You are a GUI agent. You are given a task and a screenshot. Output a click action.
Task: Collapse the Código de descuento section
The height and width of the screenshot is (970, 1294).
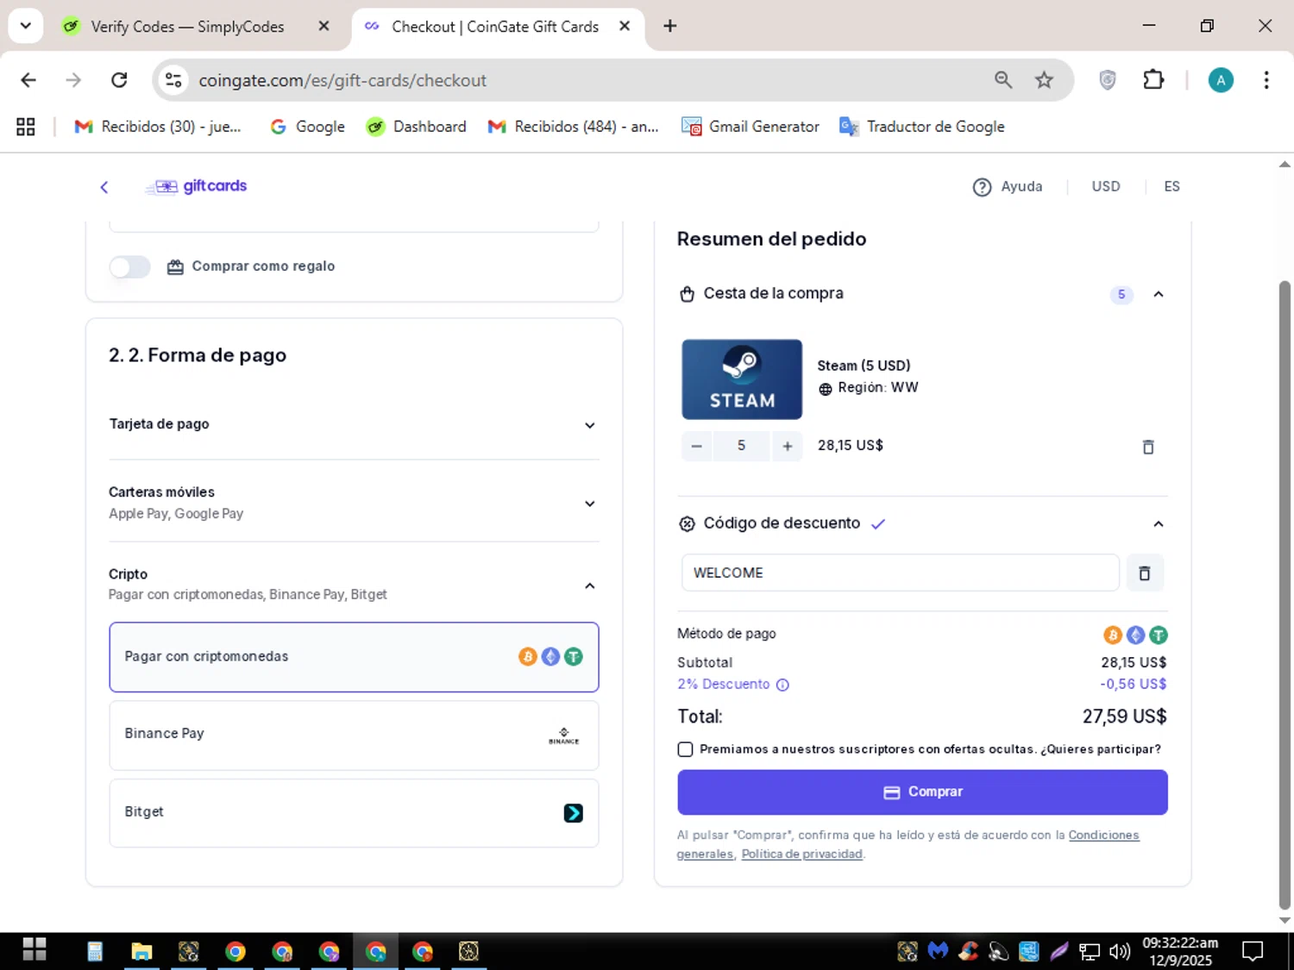[1159, 523]
